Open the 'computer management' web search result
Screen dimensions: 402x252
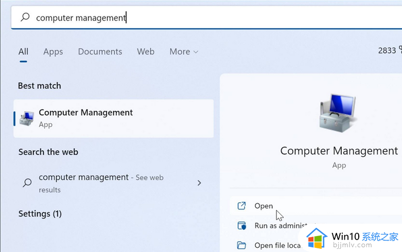pos(114,183)
